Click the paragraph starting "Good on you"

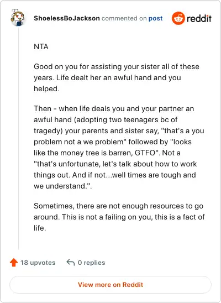117,77
